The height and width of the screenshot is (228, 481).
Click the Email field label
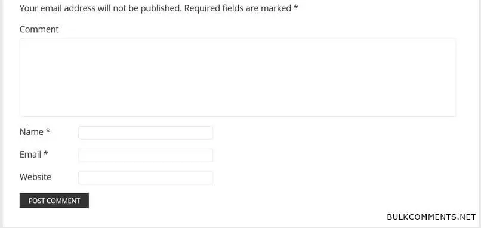30,155
